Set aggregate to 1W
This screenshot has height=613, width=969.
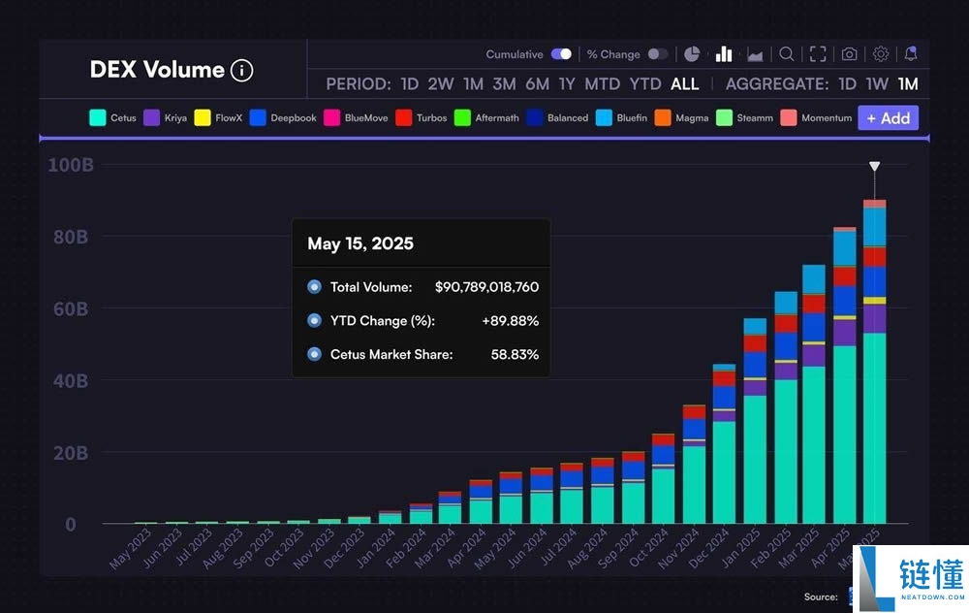tap(877, 84)
